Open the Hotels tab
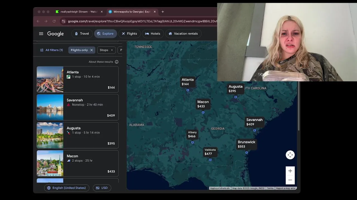 tap(153, 34)
